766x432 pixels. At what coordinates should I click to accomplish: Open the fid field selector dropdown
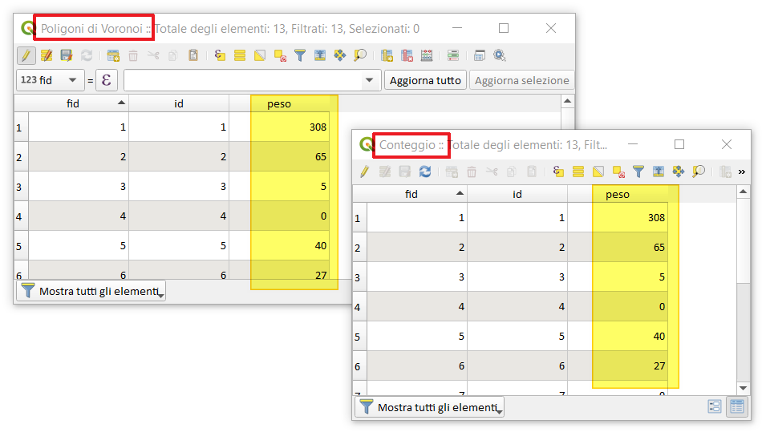pos(51,80)
